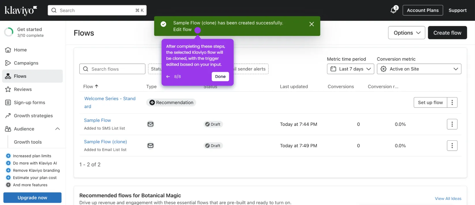475x205 pixels.
Task: Click the sort arrow next to Flow column
Action: [x=97, y=86]
